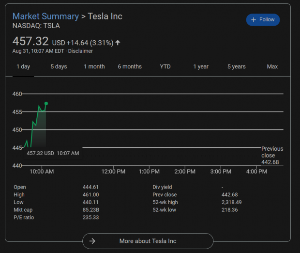300x253 pixels.
Task: Click the Mkt cap value 85.23B
Action: pyautogui.click(x=91, y=210)
